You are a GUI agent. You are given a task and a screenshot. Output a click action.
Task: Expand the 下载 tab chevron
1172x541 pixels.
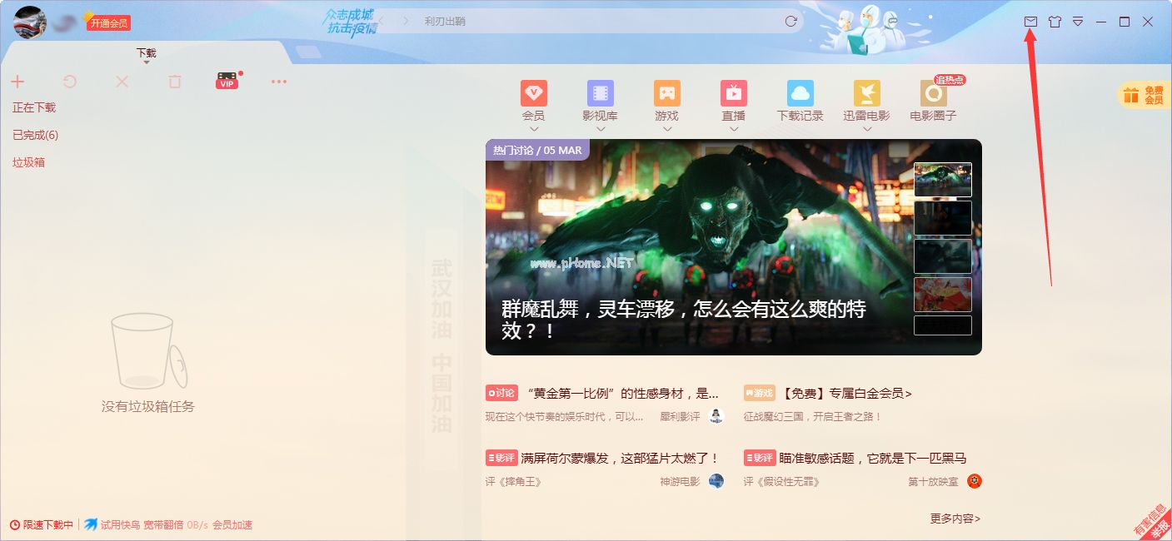click(x=146, y=63)
